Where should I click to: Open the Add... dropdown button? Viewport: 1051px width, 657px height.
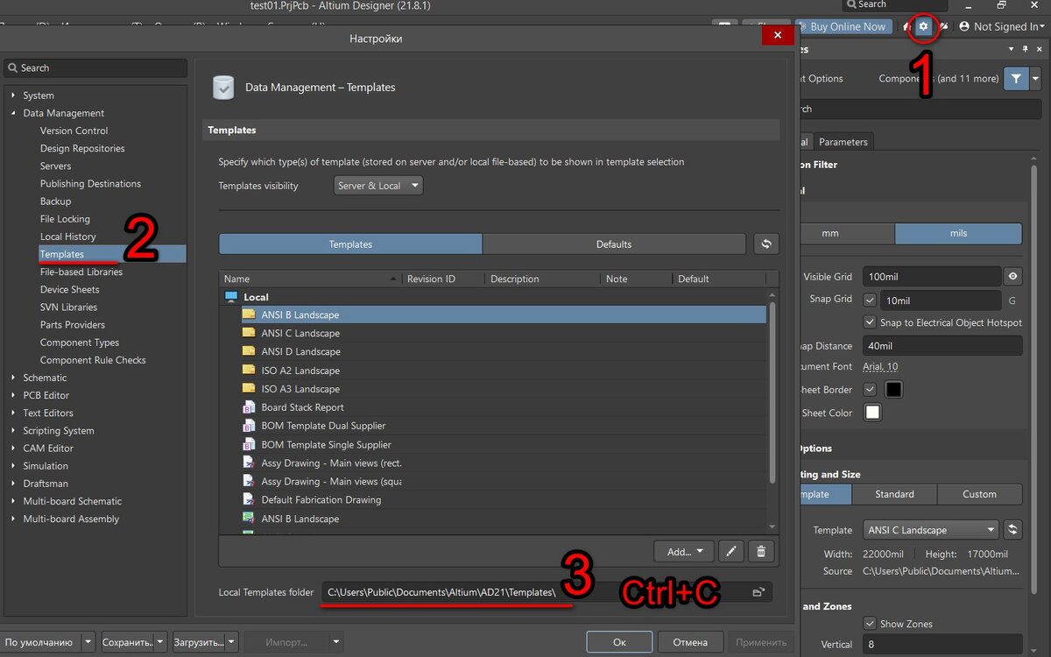click(x=683, y=551)
